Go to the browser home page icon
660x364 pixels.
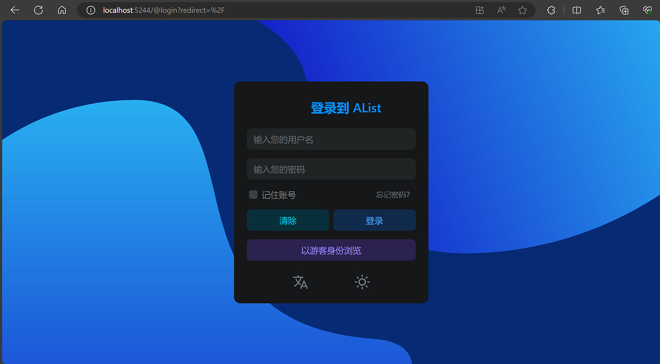62,10
